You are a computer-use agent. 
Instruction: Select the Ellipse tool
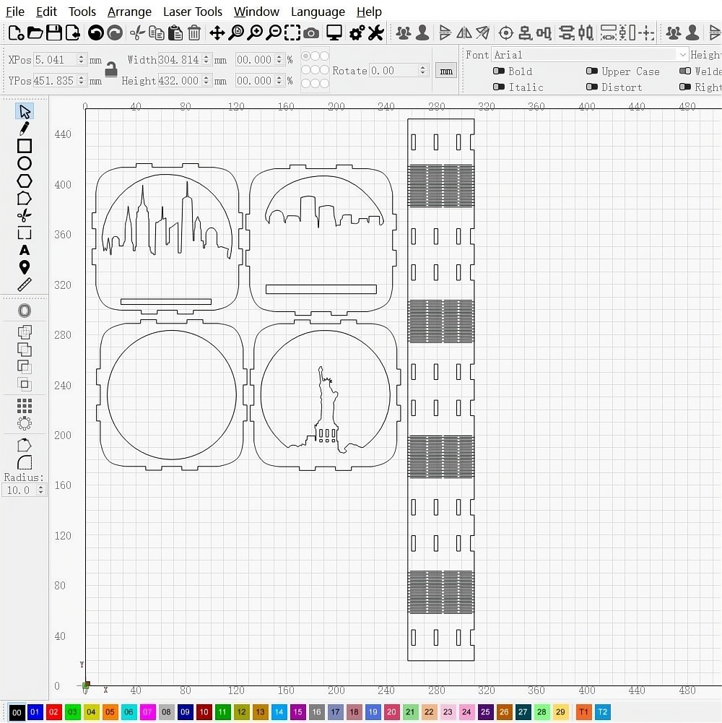coord(25,163)
